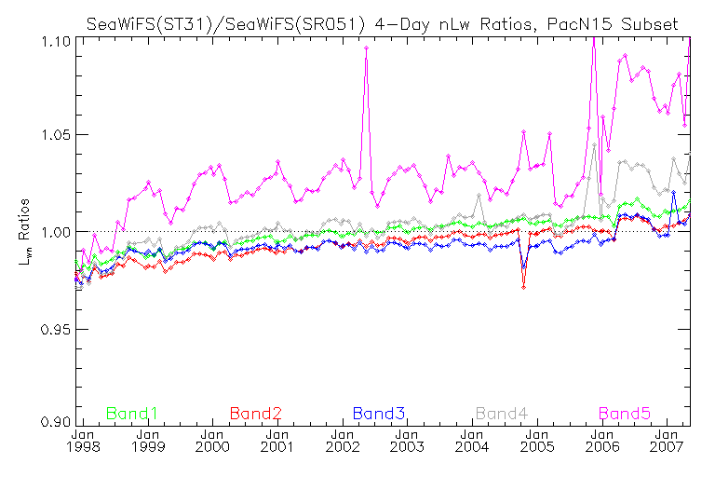Click the 0.95 y-axis tick label
715x477 pixels.
click(x=56, y=330)
